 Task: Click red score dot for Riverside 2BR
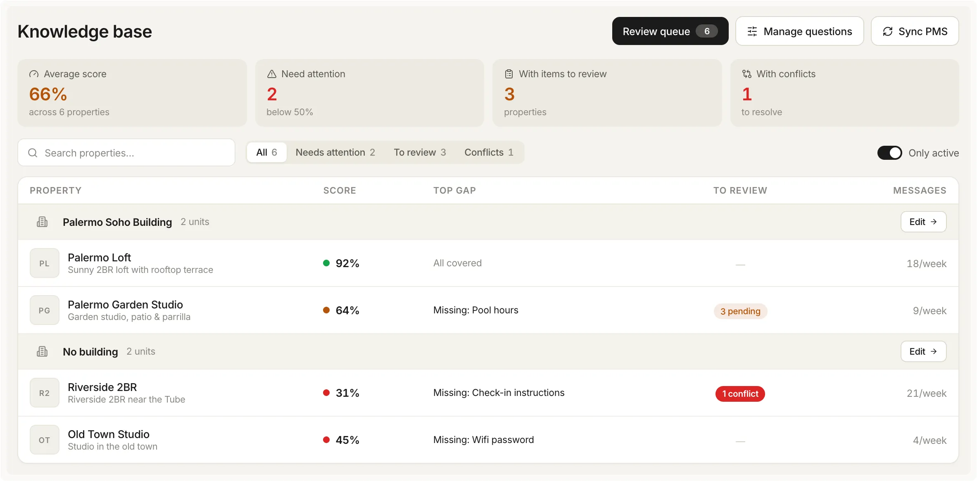click(x=326, y=393)
